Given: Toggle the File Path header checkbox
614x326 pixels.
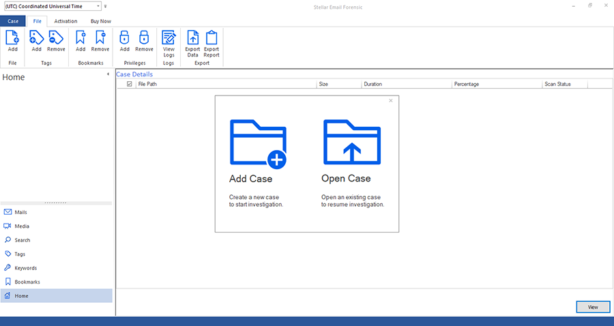Looking at the screenshot, I should pos(130,84).
